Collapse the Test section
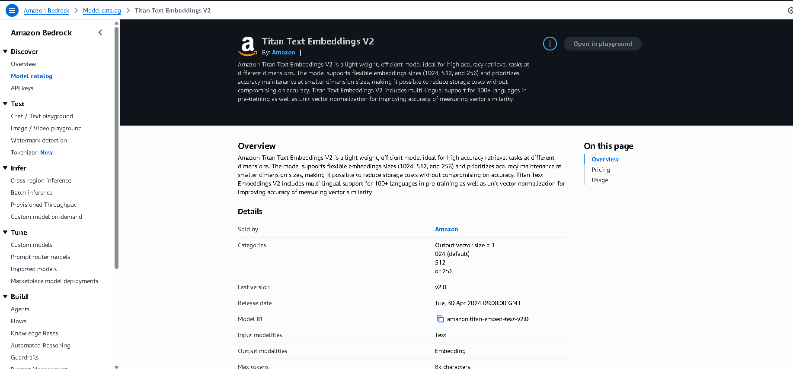The height and width of the screenshot is (369, 793). point(6,104)
